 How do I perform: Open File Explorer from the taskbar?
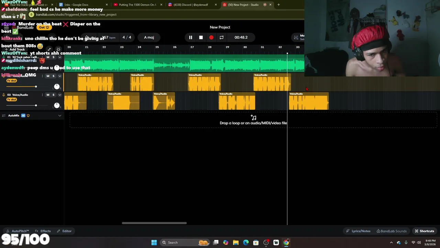pos(236,242)
